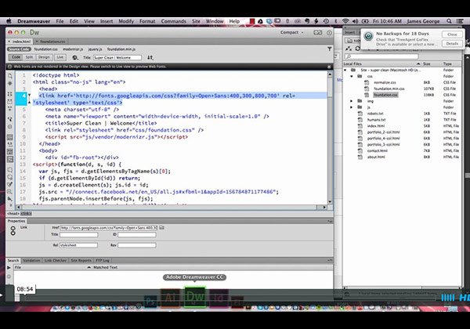470x329 pixels.
Task: Open related file modernizr.js
Action: coord(73,49)
